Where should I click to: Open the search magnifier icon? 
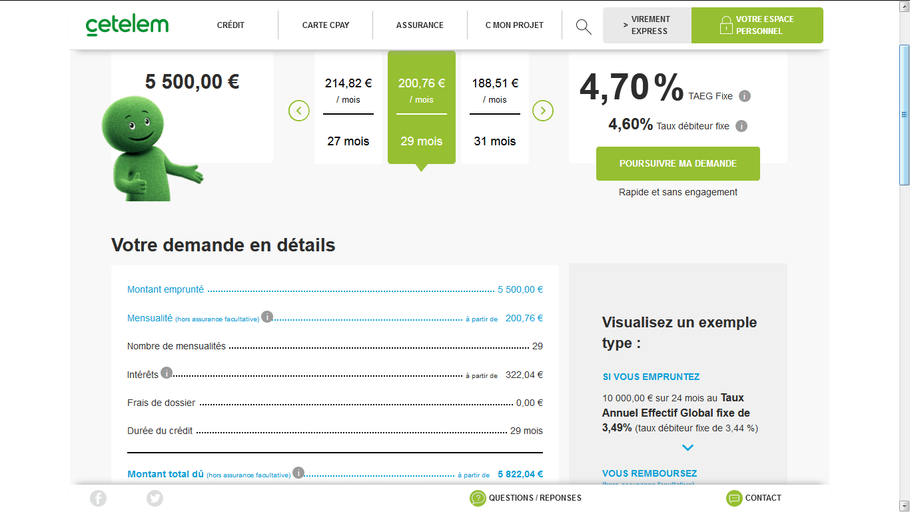584,27
